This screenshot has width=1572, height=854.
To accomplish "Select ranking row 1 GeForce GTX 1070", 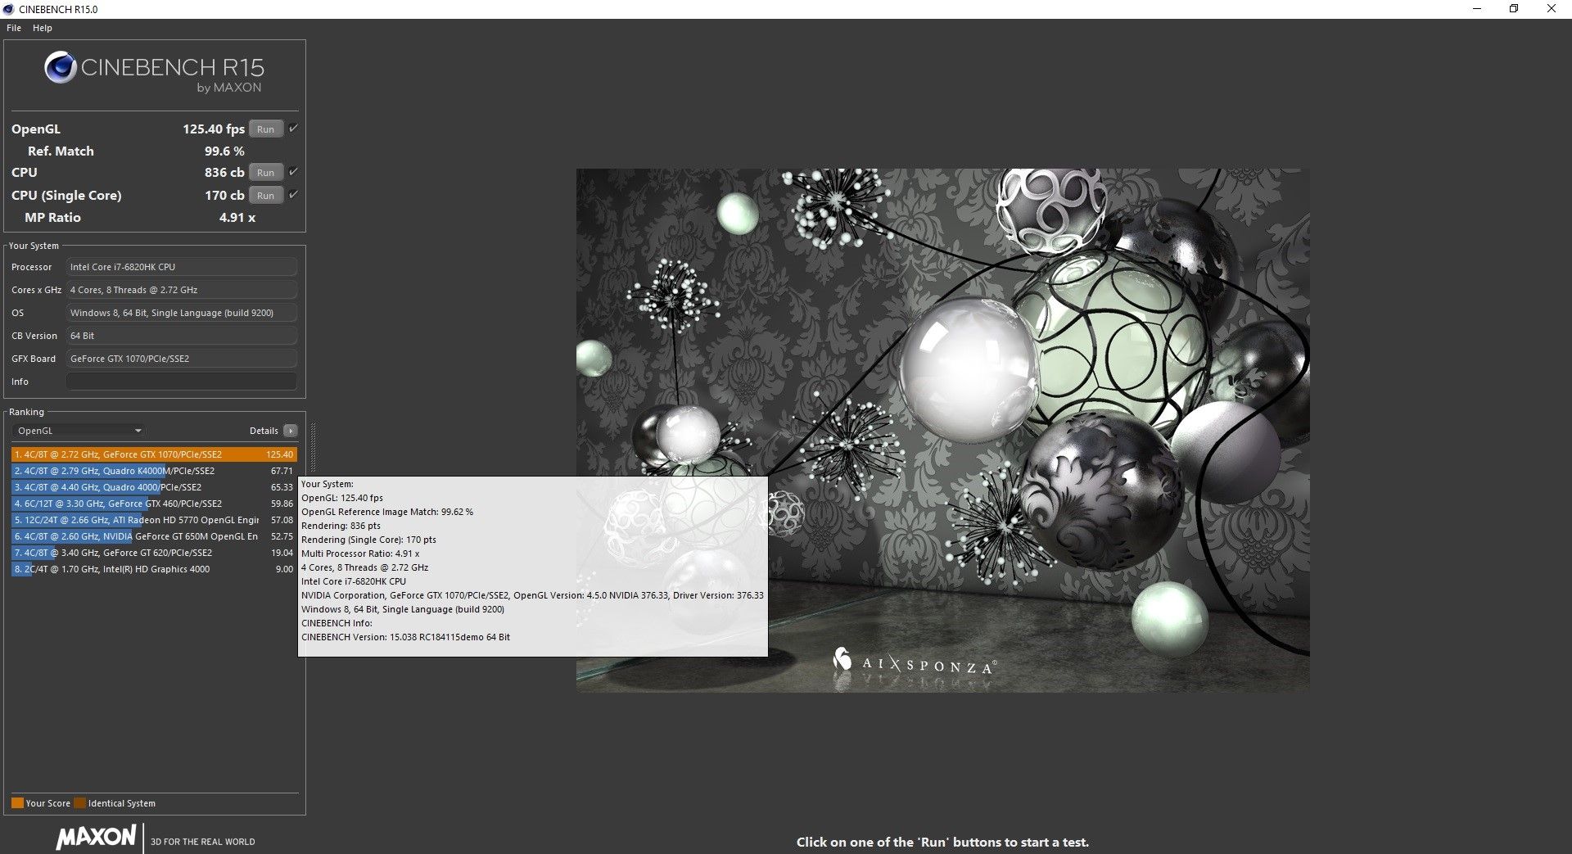I will (154, 454).
